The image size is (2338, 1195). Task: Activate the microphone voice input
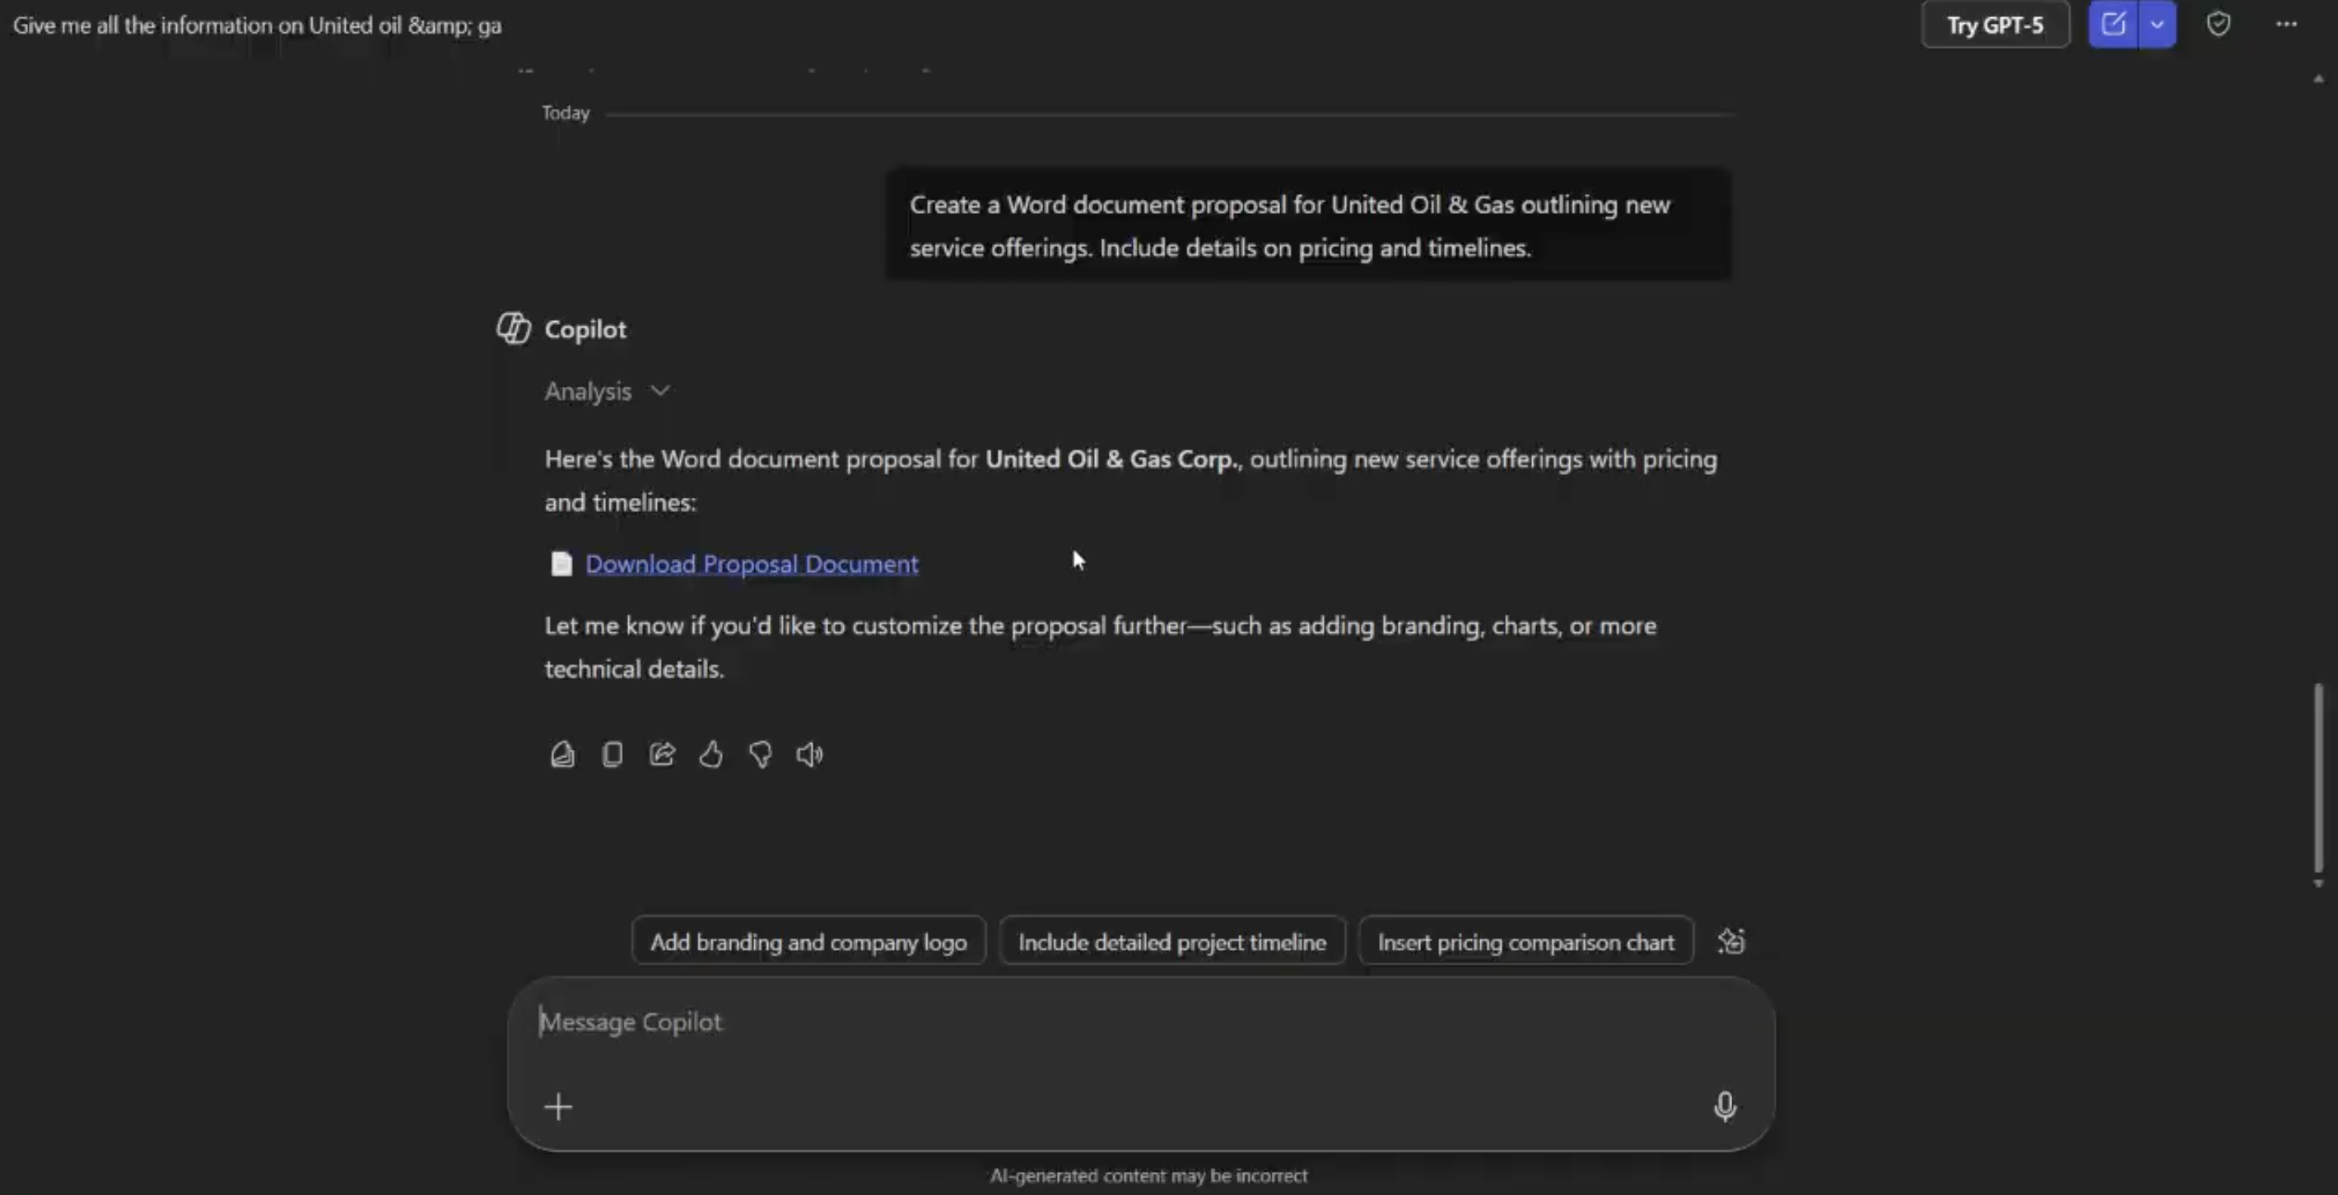click(1725, 1106)
